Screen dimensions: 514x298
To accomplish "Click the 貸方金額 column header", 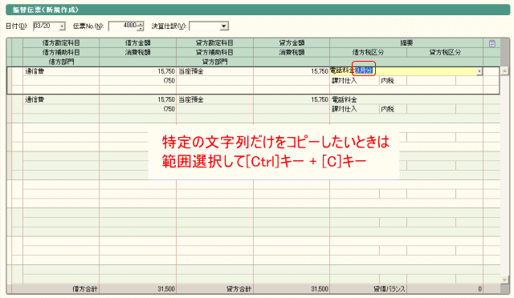I will (292, 42).
